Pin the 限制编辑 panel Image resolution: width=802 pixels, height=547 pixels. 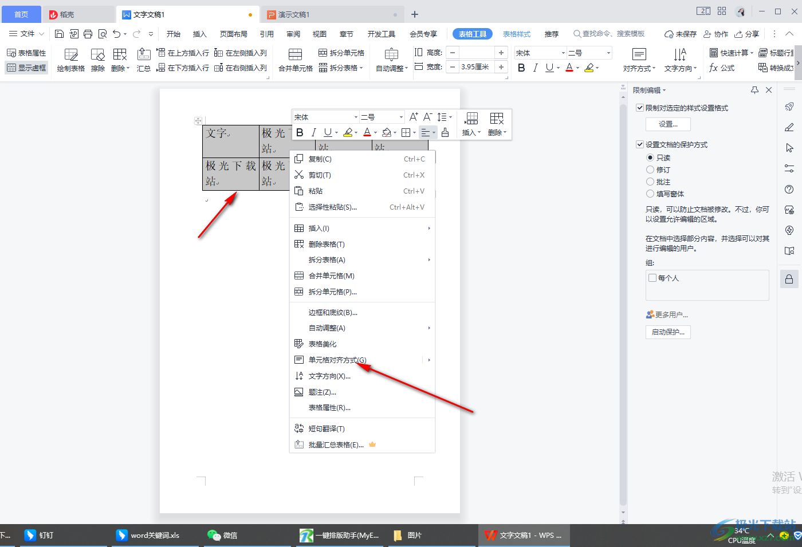754,90
